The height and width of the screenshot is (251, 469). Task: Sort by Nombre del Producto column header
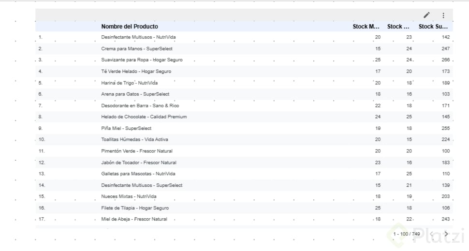[130, 27]
